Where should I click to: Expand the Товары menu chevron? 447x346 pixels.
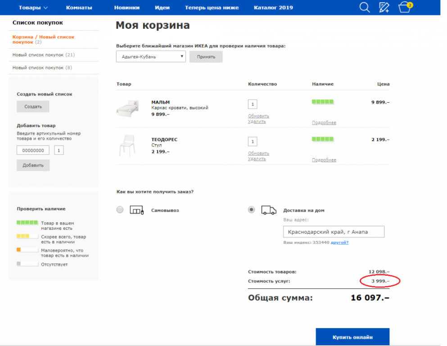coord(45,8)
